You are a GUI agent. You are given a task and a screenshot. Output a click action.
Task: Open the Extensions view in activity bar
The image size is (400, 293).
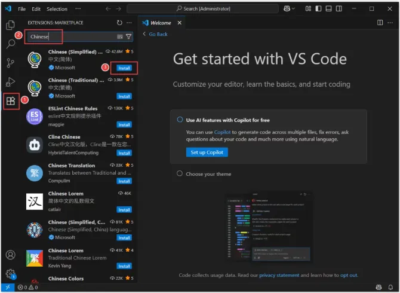pos(11,101)
